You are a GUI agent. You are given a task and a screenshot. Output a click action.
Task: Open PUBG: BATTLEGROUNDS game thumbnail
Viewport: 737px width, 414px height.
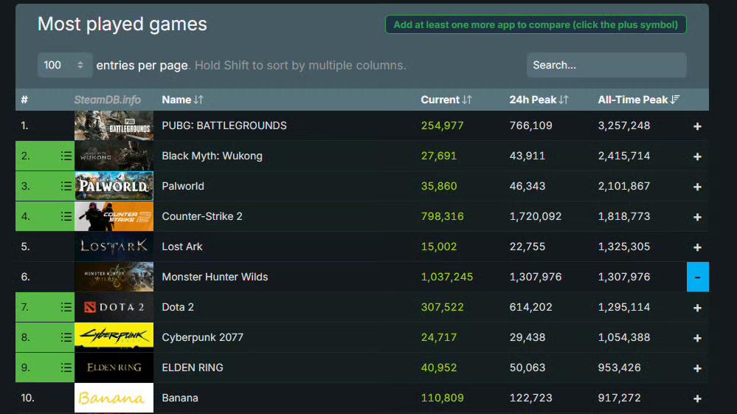click(114, 125)
